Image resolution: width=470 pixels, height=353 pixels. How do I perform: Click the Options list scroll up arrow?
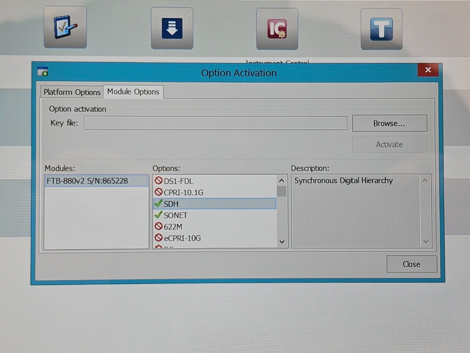[x=282, y=180]
